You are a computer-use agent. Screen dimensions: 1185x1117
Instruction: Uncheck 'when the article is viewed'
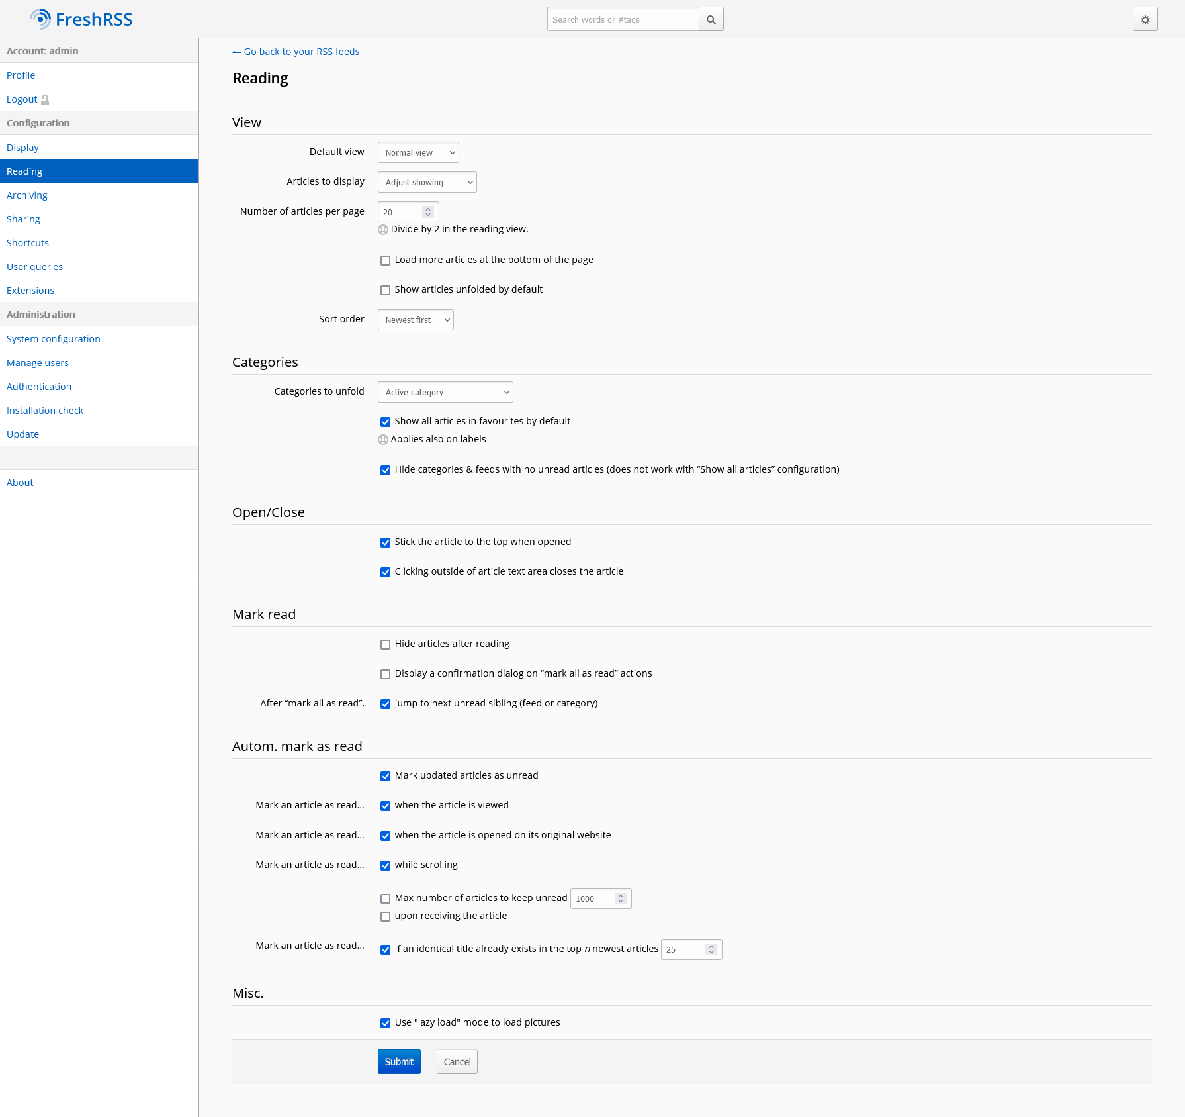pos(385,806)
